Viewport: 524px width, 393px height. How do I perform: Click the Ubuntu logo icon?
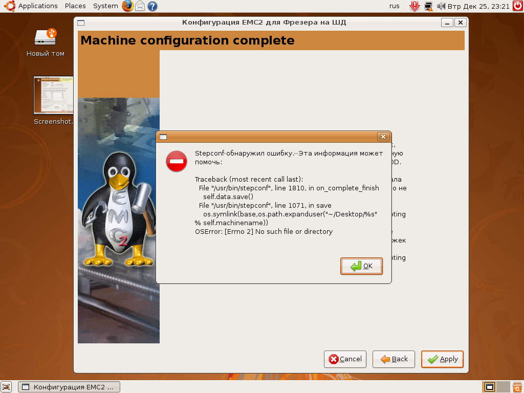pyautogui.click(x=9, y=6)
